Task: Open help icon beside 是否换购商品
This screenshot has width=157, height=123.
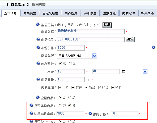Action: [x=31, y=105]
